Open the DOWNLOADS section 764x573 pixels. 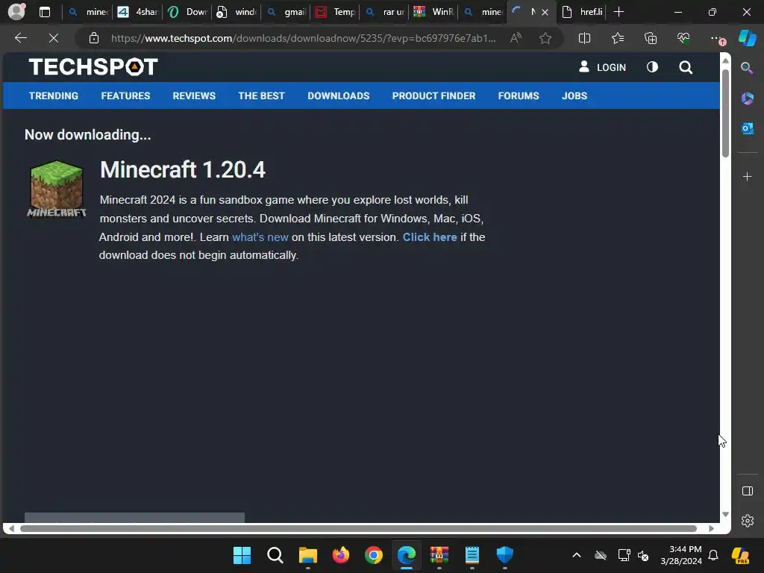(x=339, y=96)
